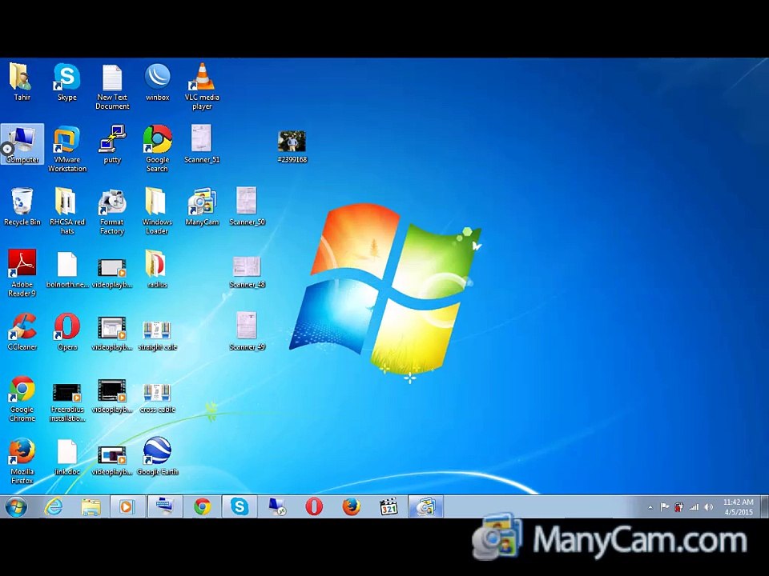Open Media Player Classic 321 taskbar icon
Image resolution: width=769 pixels, height=576 pixels.
[x=389, y=506]
